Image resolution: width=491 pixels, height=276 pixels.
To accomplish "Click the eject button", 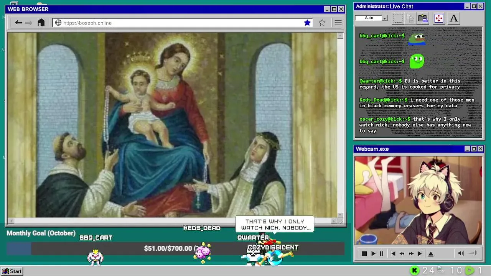I will pos(431,253).
